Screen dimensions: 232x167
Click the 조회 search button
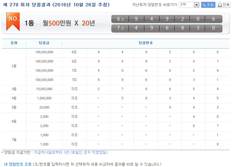tap(208, 5)
